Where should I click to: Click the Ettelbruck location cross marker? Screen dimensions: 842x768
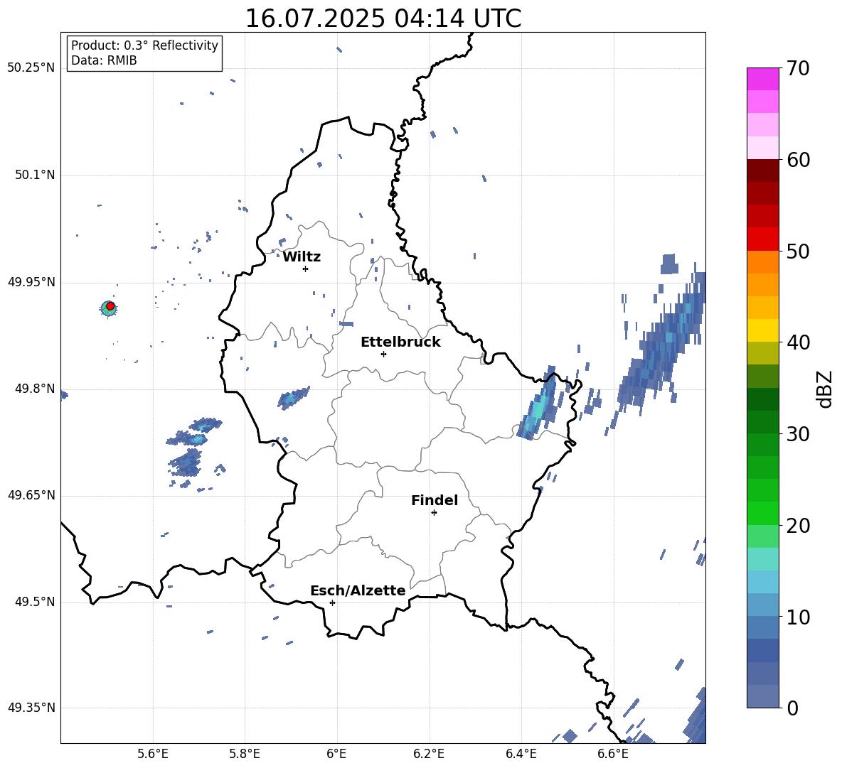click(x=383, y=354)
